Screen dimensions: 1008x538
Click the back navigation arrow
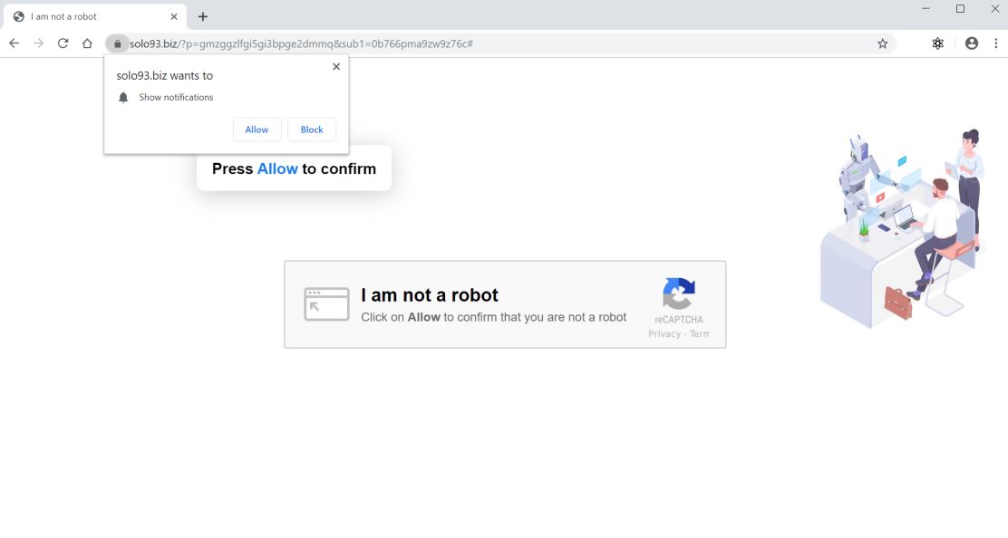[x=14, y=43]
